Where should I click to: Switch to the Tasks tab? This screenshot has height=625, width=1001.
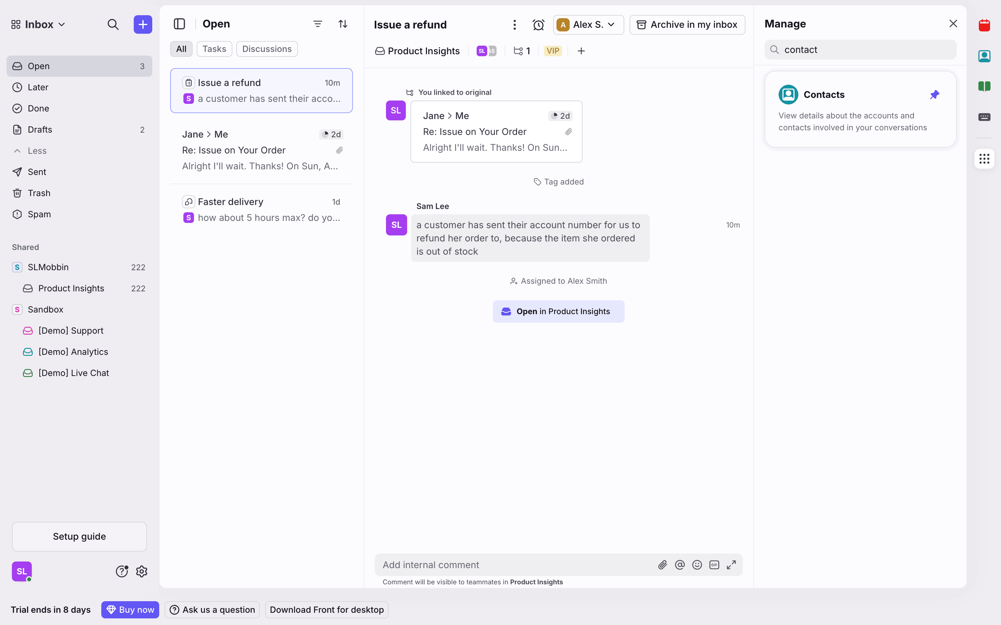[214, 49]
